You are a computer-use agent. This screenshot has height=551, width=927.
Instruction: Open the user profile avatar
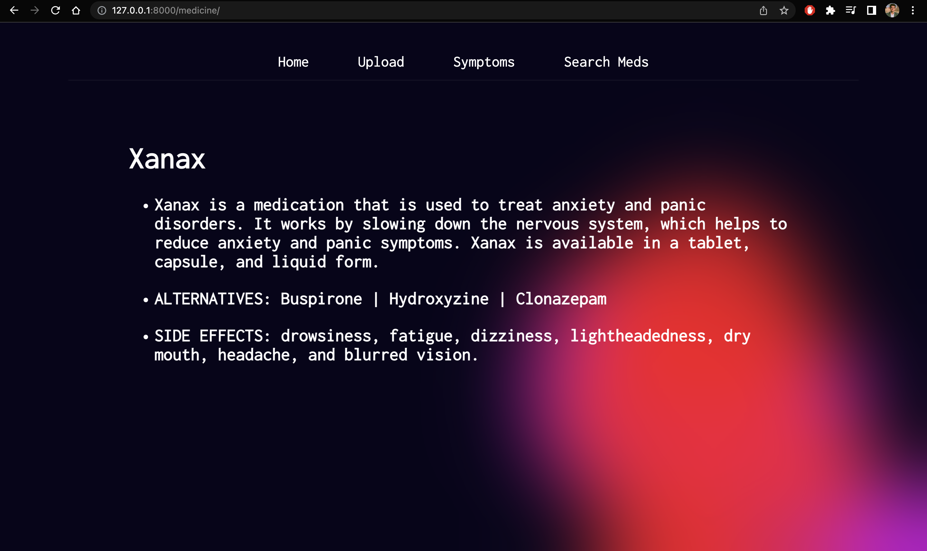[x=892, y=10]
